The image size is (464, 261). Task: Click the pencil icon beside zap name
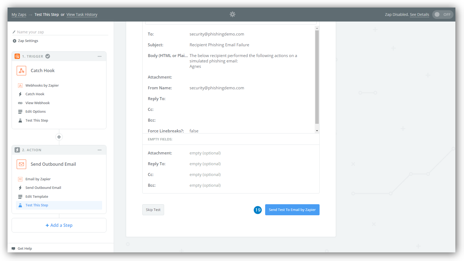[x=14, y=32]
